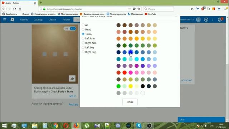Click the Redraw link
The width and height of the screenshot is (229, 129).
click(73, 104)
